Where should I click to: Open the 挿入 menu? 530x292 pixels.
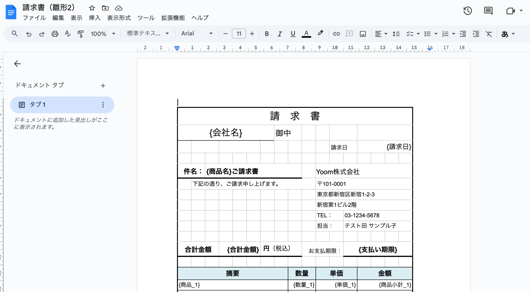94,18
